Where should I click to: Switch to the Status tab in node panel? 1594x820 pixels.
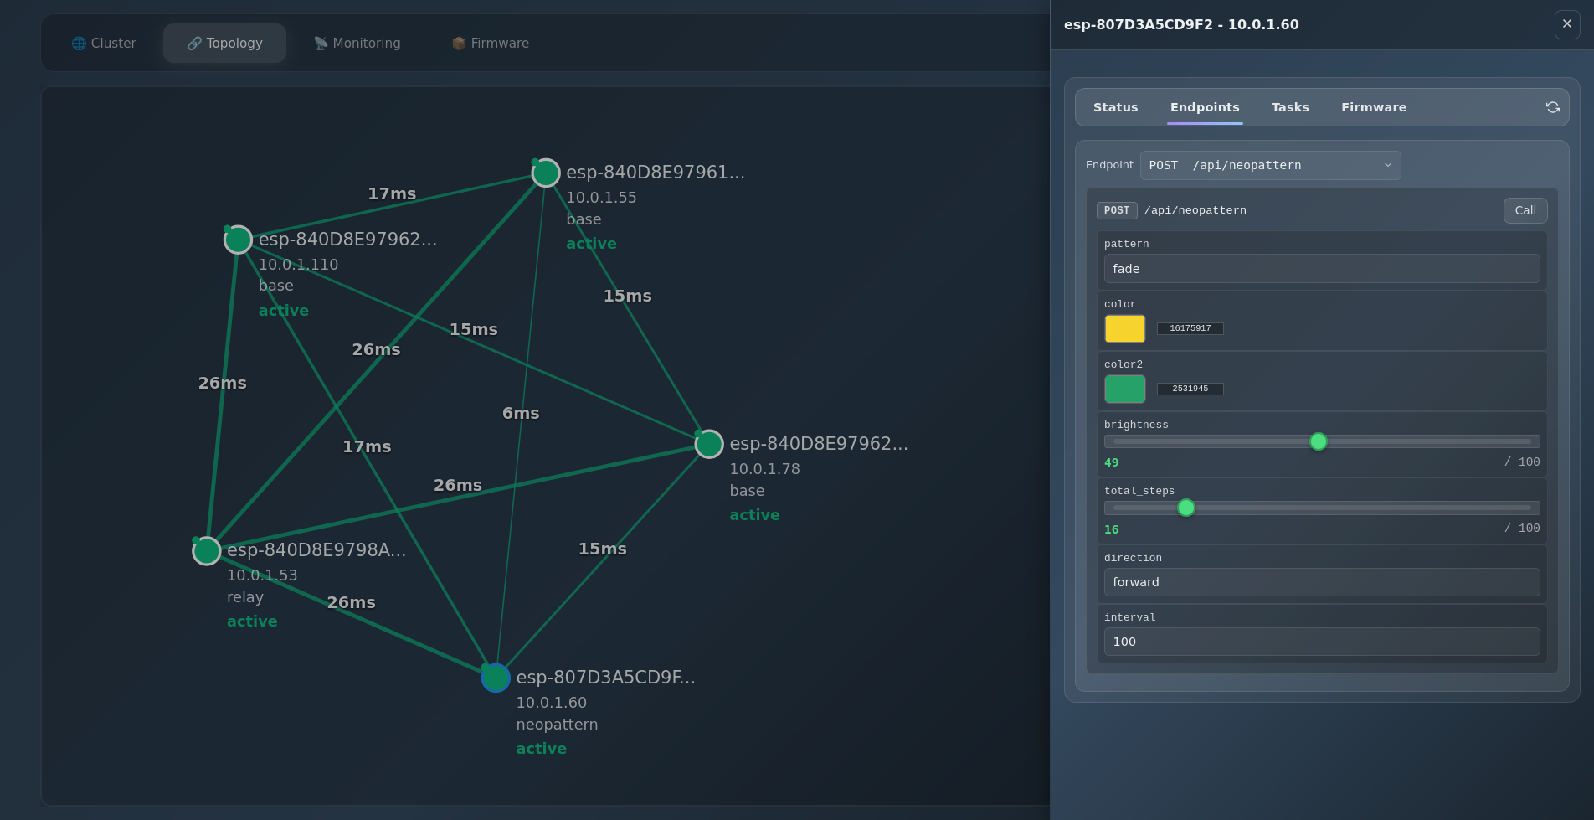point(1115,107)
